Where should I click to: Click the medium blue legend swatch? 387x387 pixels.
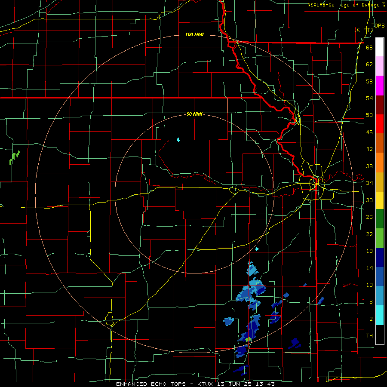tap(380, 276)
